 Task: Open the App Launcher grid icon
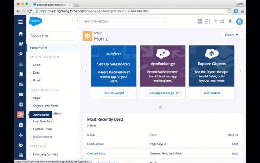pyautogui.click(x=208, y=21)
